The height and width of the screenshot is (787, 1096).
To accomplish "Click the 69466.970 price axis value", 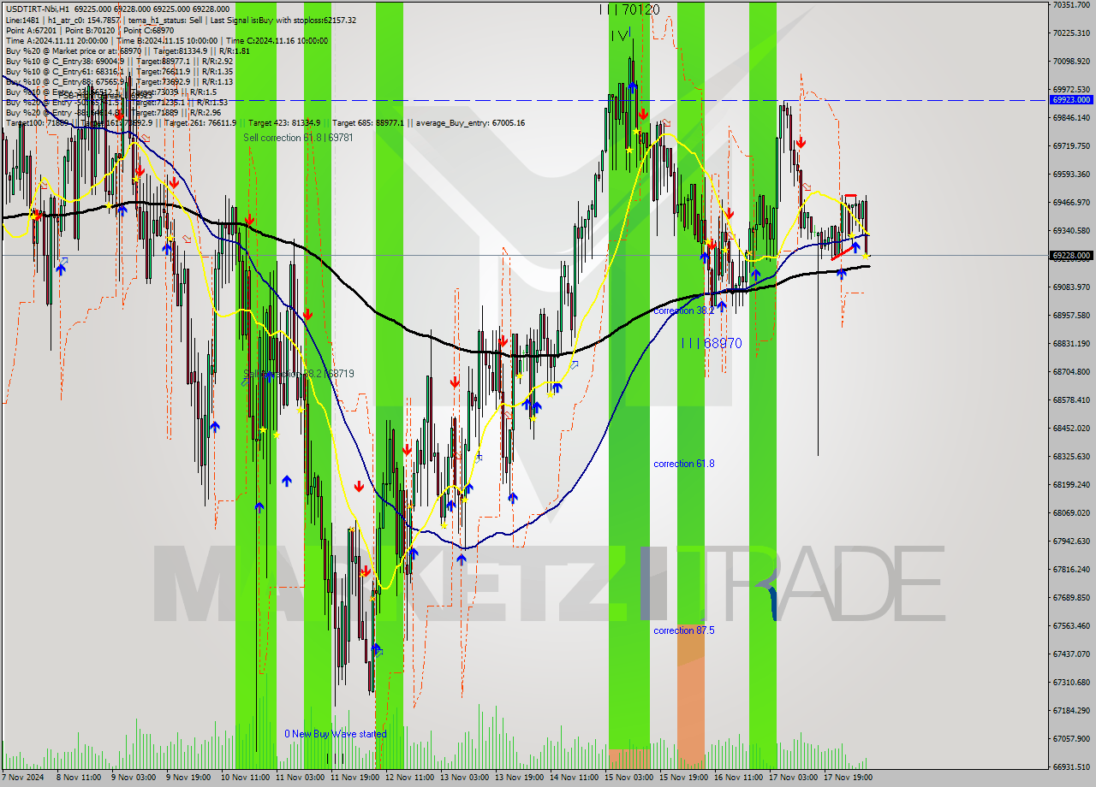I will pos(1071,202).
